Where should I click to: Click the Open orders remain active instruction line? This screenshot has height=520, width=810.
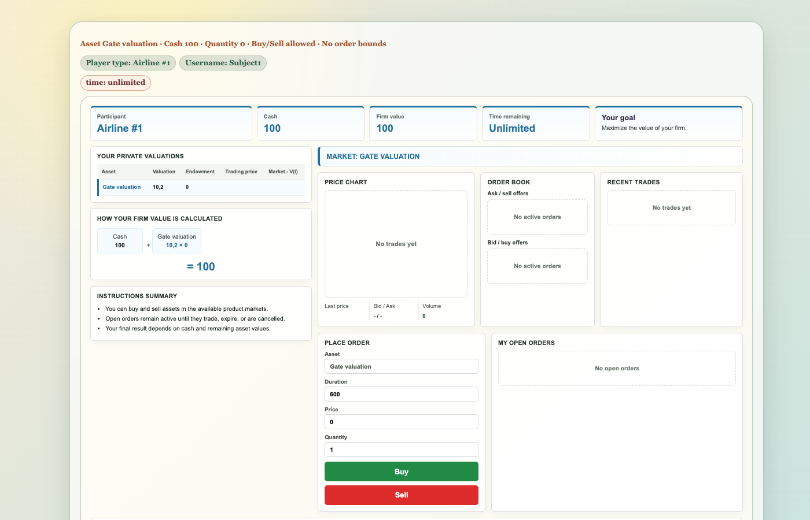pyautogui.click(x=195, y=318)
